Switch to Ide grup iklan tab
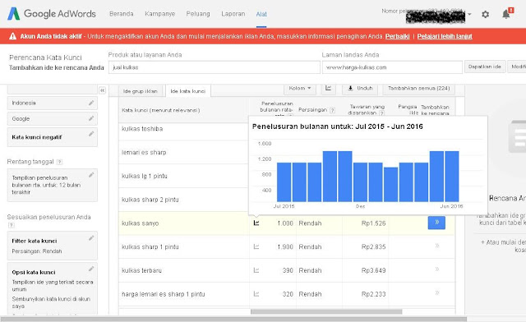 coord(141,91)
